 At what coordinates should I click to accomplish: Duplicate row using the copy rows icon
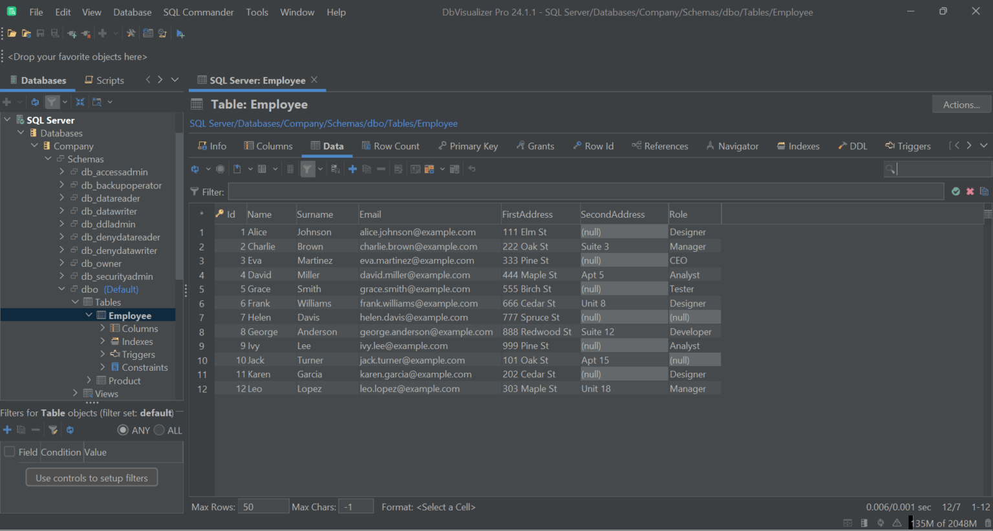(367, 169)
